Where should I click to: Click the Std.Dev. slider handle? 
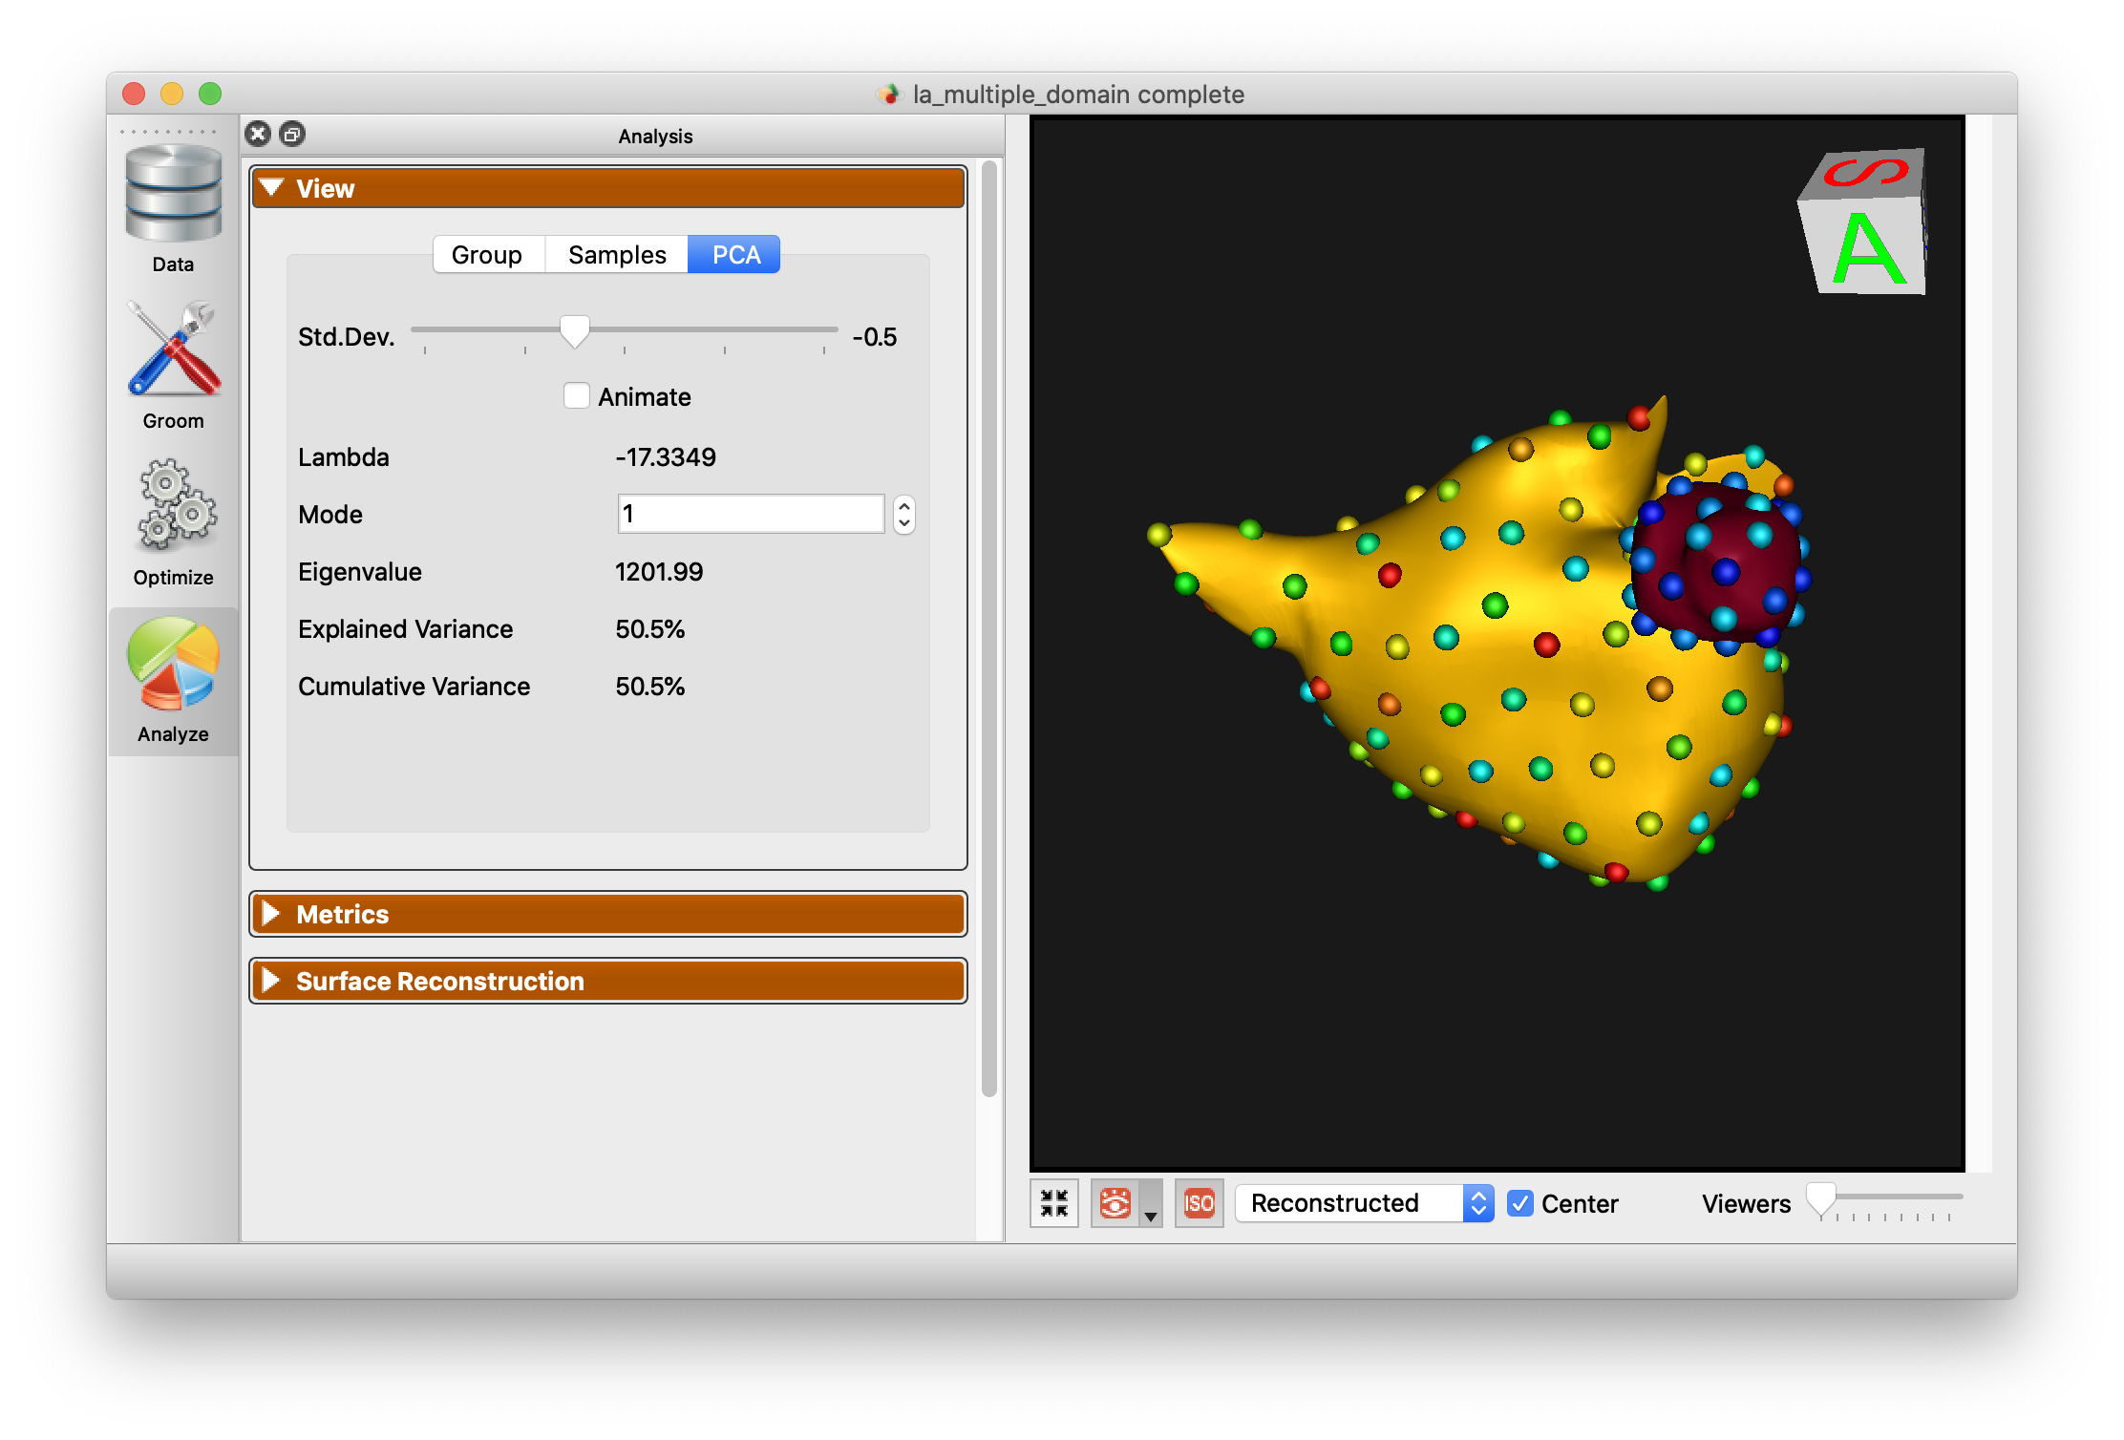click(575, 332)
